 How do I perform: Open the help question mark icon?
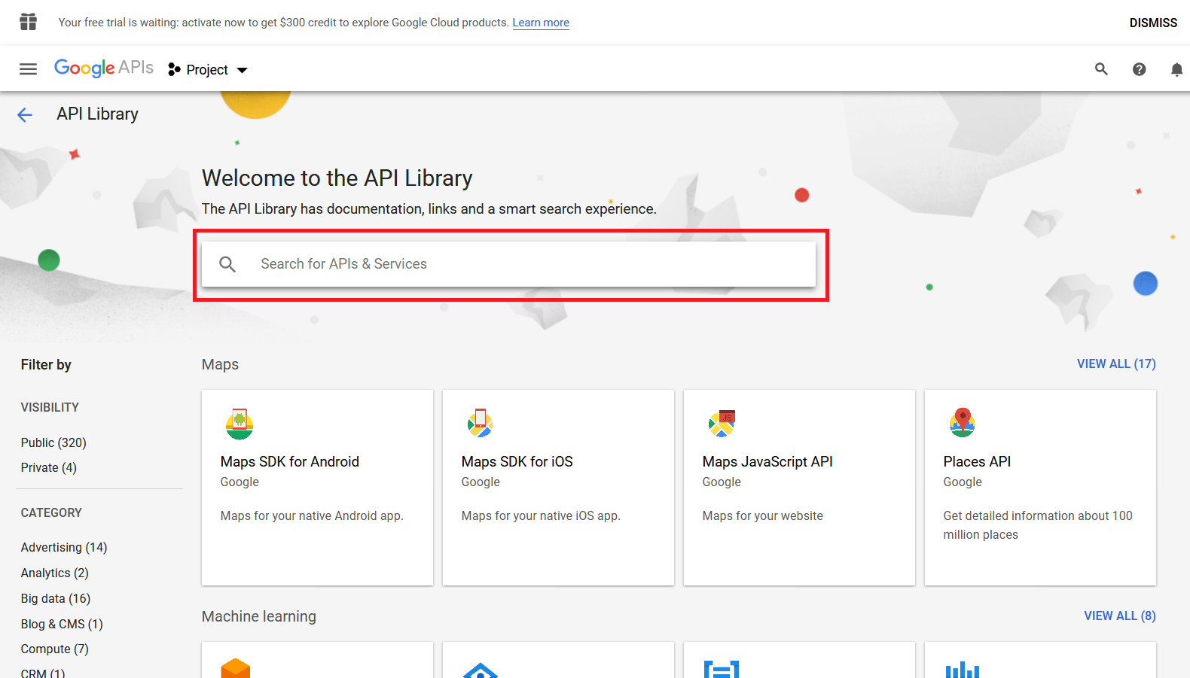[x=1139, y=69]
